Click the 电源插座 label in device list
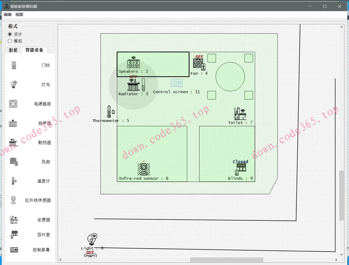349x265 pixels. (42, 104)
